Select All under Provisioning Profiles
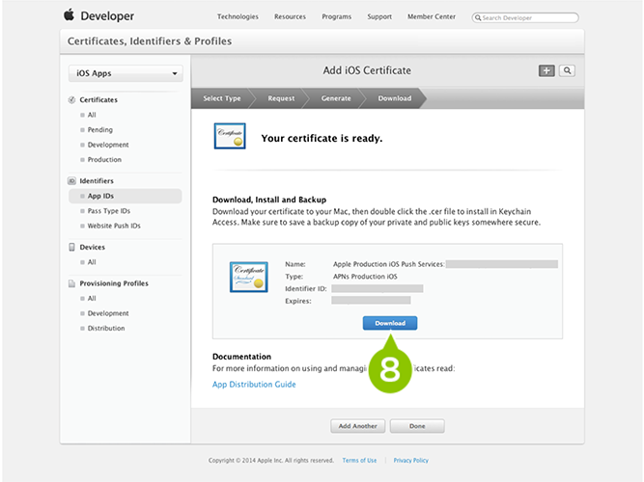Viewport: 644px width, 482px height. 92,298
